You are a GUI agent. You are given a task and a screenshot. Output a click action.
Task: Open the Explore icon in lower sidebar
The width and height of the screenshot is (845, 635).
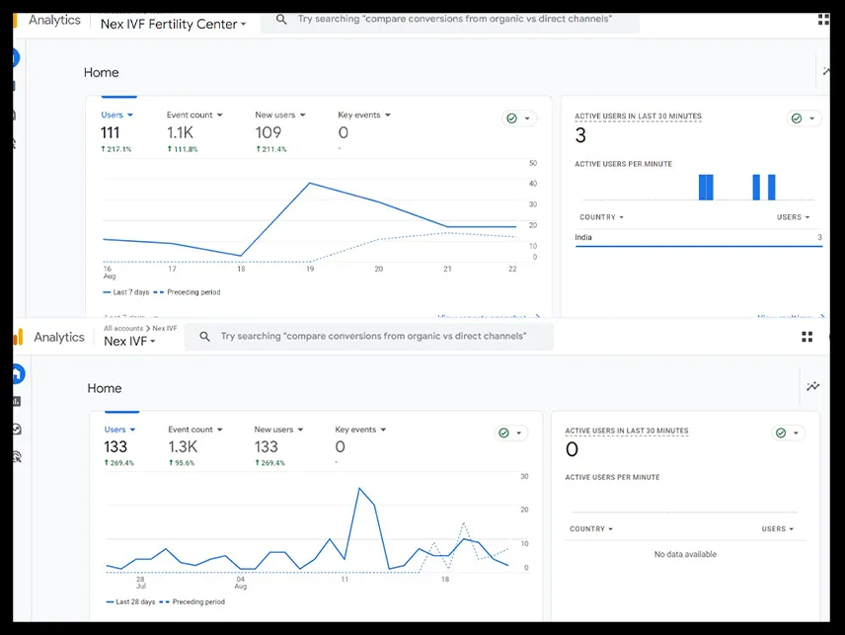[x=17, y=429]
